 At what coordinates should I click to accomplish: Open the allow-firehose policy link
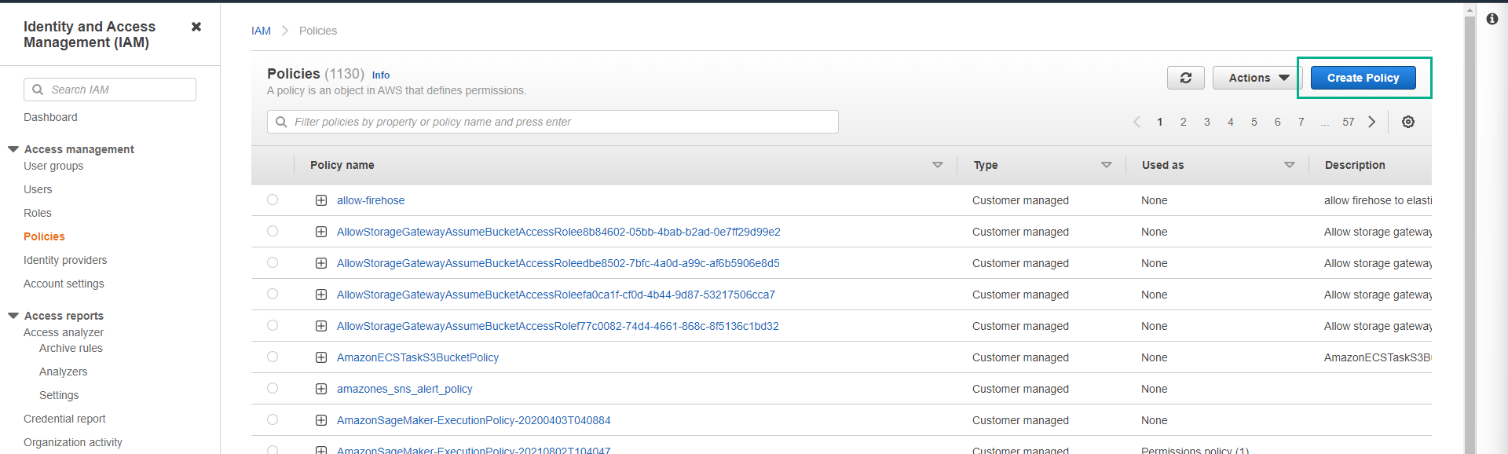pyautogui.click(x=371, y=200)
